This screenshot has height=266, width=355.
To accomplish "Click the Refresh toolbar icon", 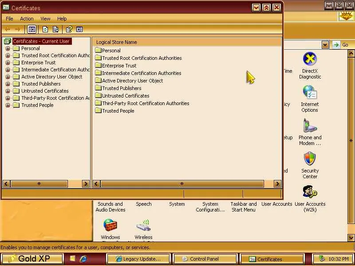I will click(45, 29).
